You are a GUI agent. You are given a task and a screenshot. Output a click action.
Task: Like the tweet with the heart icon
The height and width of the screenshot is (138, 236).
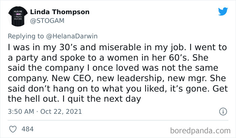[x=13, y=129]
